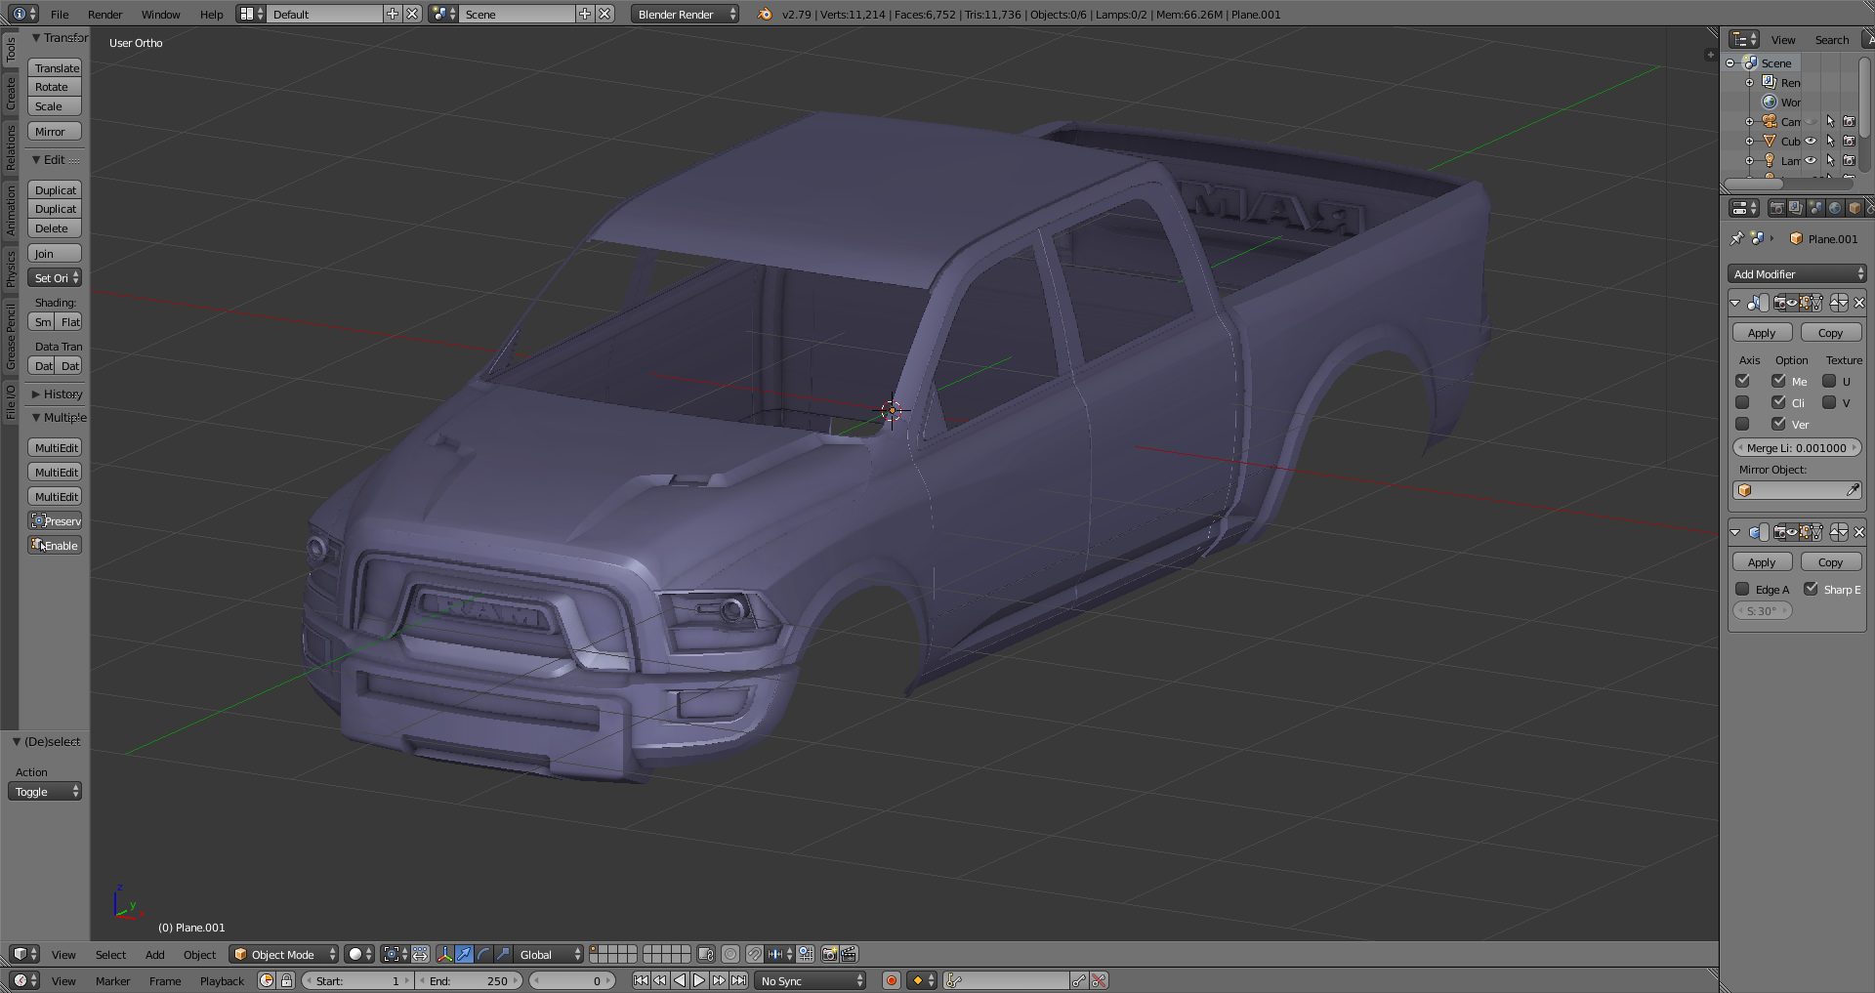Open the Toggle action dropdown
Screen dimensions: 1875x993
pos(45,792)
